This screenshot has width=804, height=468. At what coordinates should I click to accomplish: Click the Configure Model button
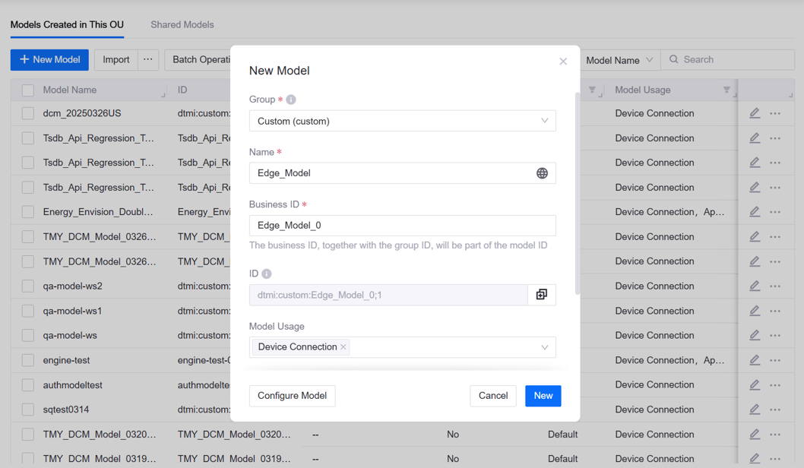tap(292, 396)
